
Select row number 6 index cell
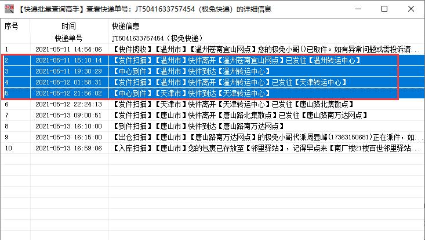(7, 104)
